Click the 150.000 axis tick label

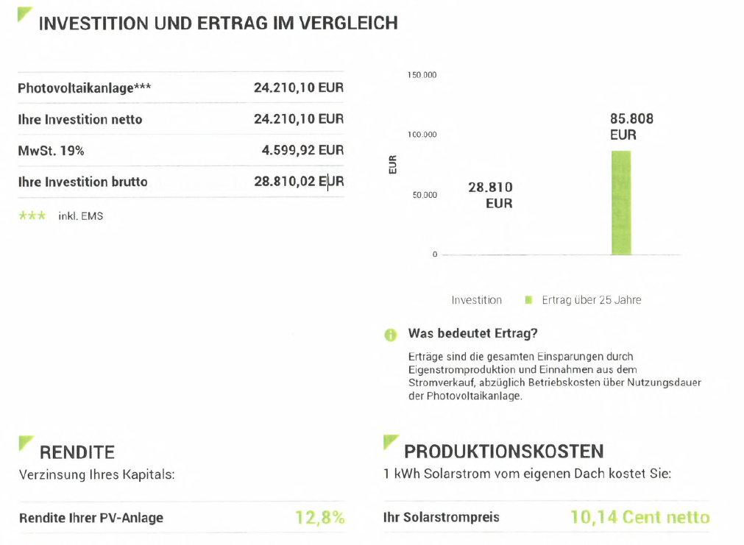(422, 75)
